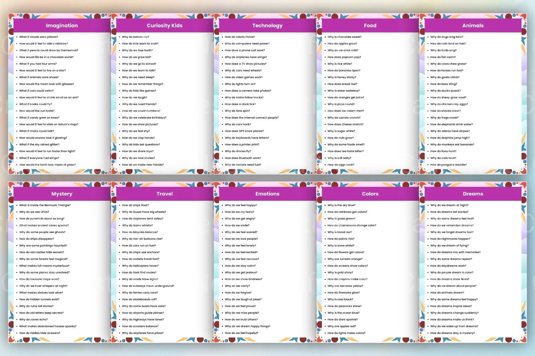Screen dimensions: 535x356
Task: Select 'Why do caves echo?' line
Action: tap(34, 320)
